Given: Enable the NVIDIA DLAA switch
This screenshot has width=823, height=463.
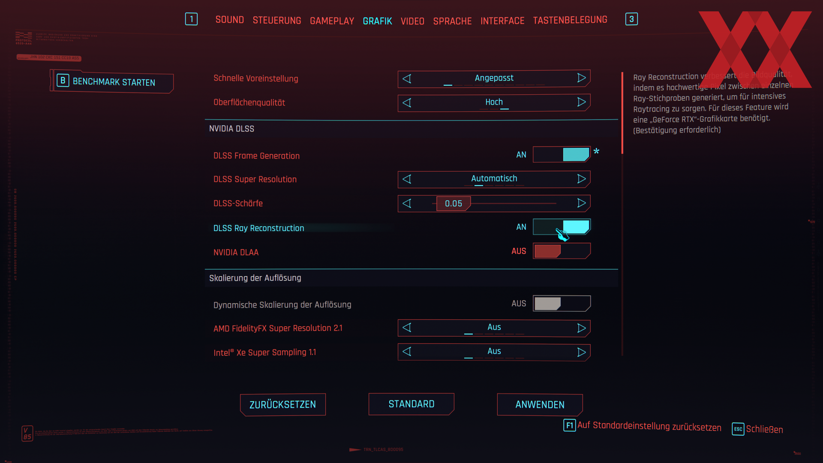Looking at the screenshot, I should tap(562, 251).
